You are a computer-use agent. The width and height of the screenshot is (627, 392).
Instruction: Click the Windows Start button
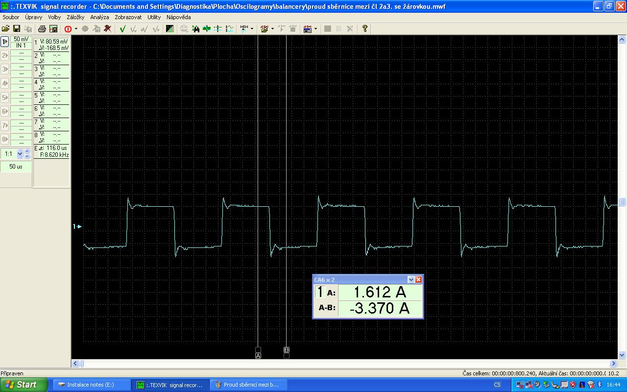[24, 385]
